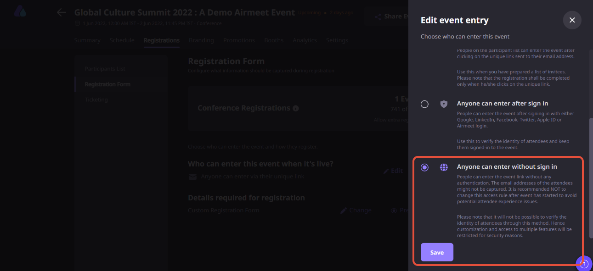The width and height of the screenshot is (593, 271).
Task: Open Ticketing in the sidebar
Action: point(96,100)
